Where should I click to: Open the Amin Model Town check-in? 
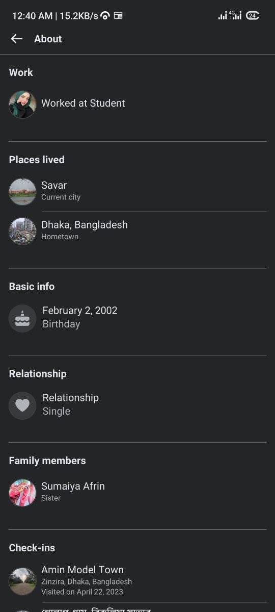tap(137, 581)
